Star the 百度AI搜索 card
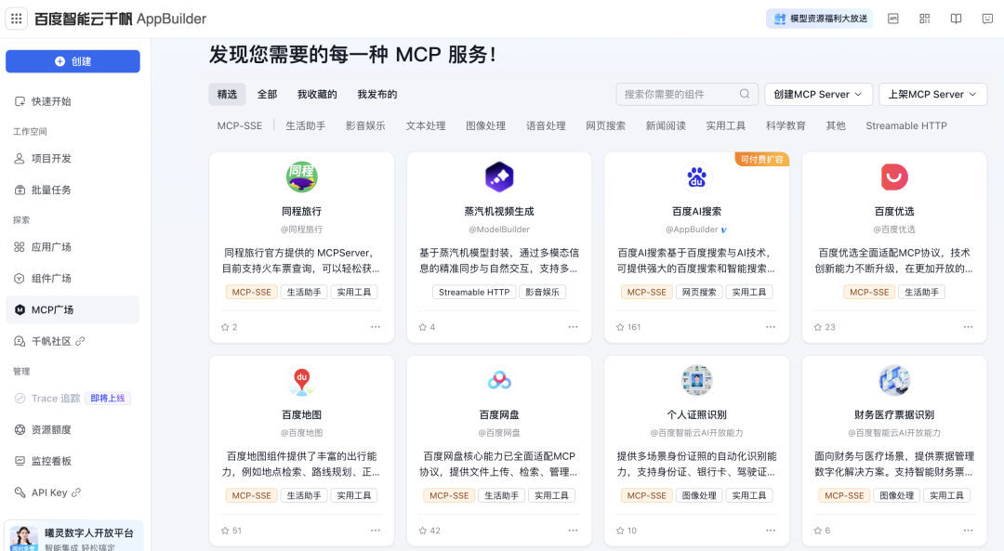The image size is (1004, 551). click(620, 327)
